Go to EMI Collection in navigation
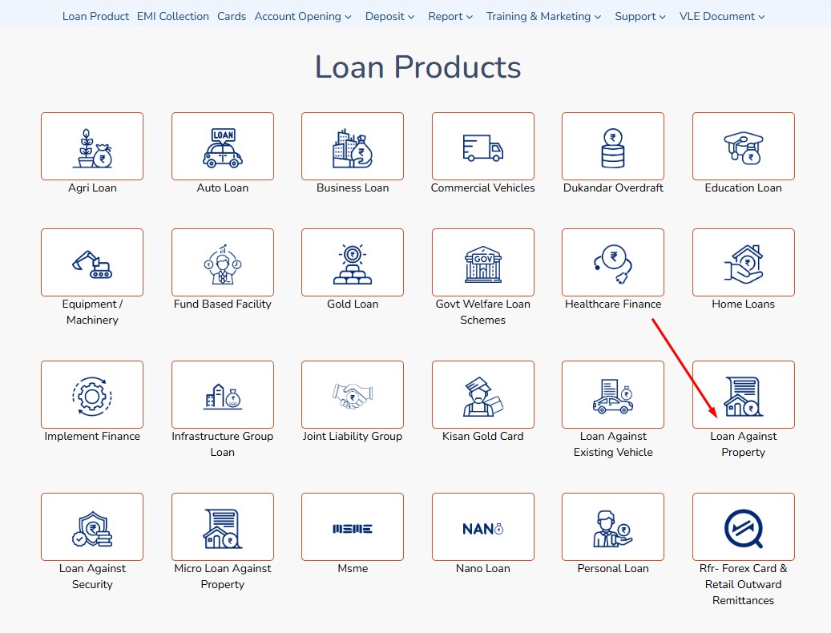Image resolution: width=831 pixels, height=633 pixels. coord(173,16)
